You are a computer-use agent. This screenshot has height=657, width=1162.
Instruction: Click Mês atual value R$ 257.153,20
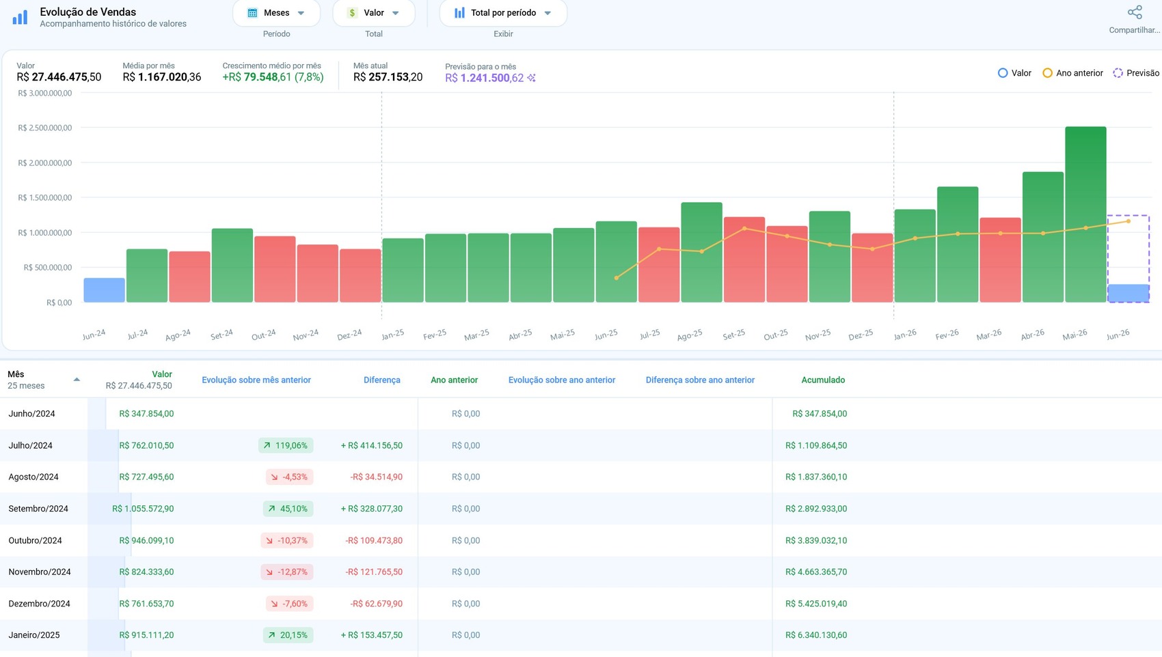pos(388,77)
